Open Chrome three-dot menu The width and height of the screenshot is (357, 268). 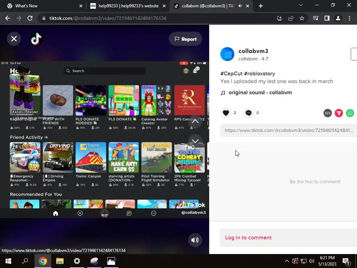click(349, 18)
